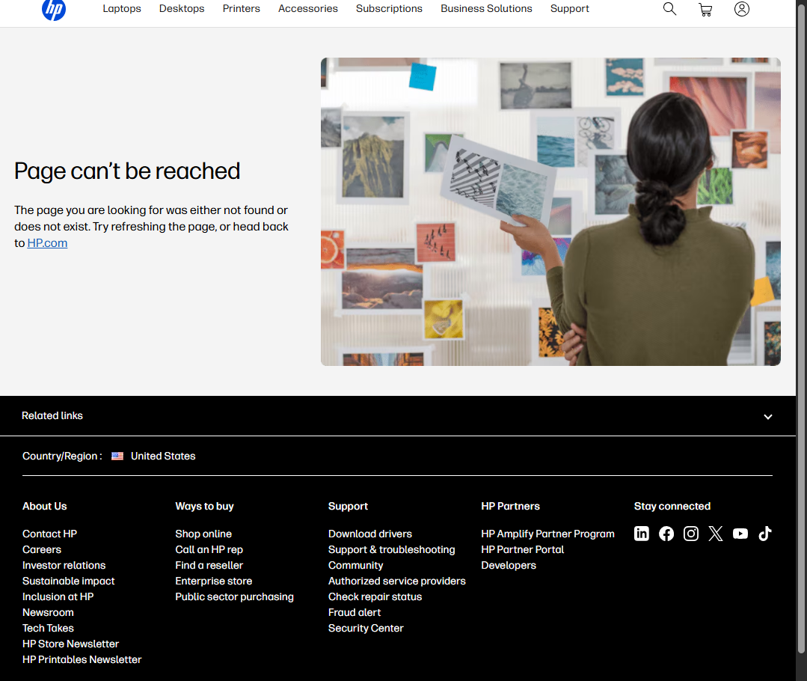Click the photo wall hero image
807x681 pixels.
point(550,212)
